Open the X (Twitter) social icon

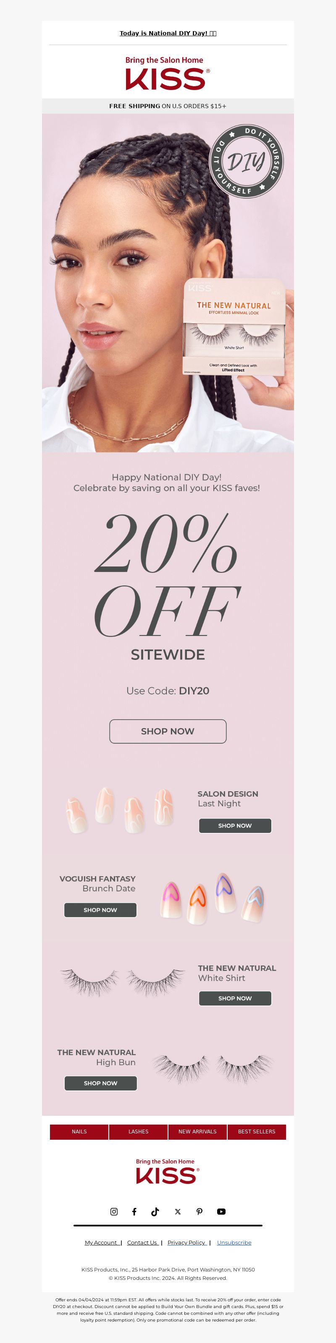[178, 1212]
